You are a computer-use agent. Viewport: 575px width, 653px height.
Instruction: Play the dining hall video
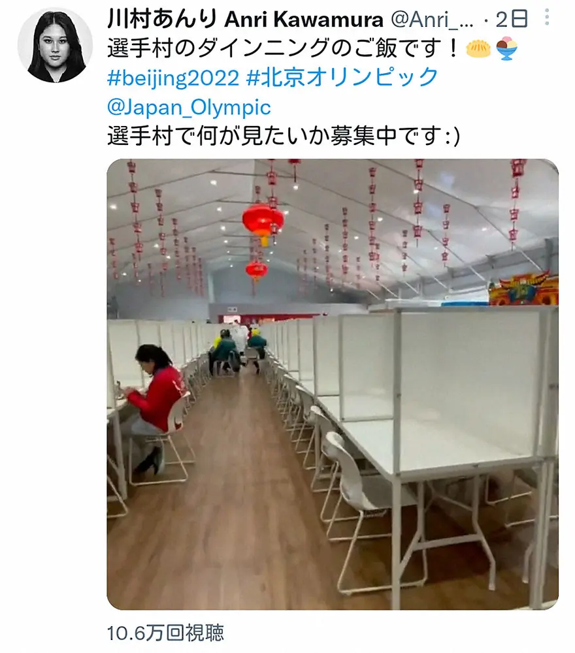(x=333, y=384)
